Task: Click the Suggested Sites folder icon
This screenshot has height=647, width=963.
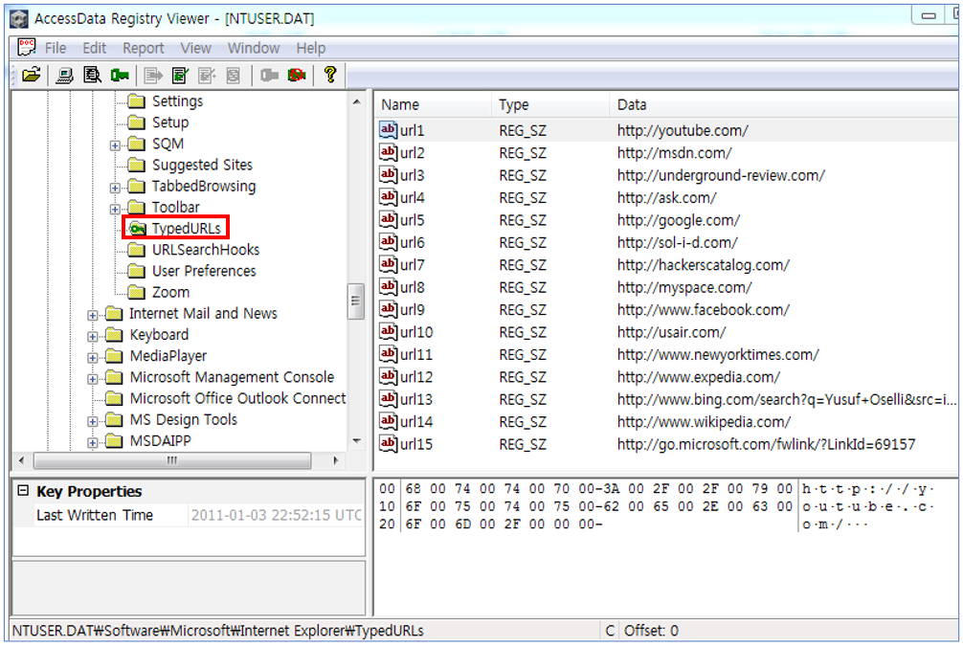Action: click(x=136, y=165)
